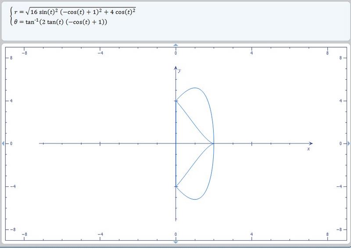Screen dimensions: 351x249
Task: Click curve cusp on the x-axis
Action: click(x=214, y=144)
